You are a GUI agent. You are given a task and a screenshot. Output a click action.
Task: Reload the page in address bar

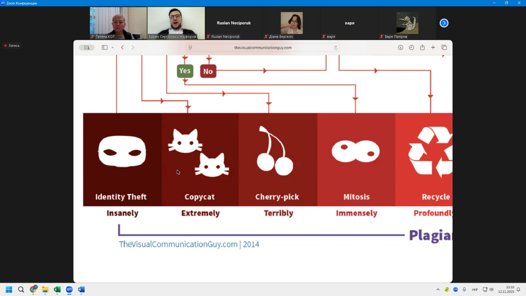coord(336,48)
